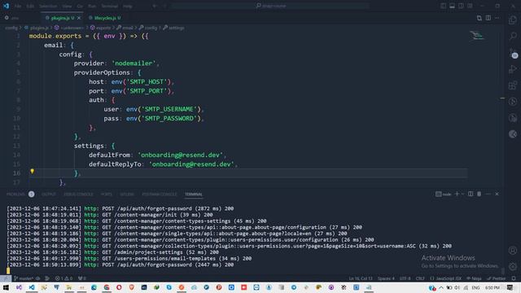
Task: Kill the terminal with trash icon
Action: (479, 194)
